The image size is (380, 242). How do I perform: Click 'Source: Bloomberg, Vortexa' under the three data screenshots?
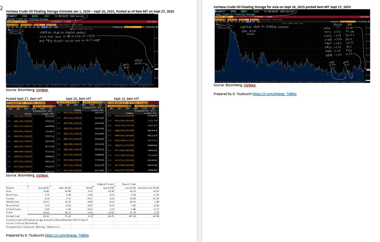(x=27, y=175)
